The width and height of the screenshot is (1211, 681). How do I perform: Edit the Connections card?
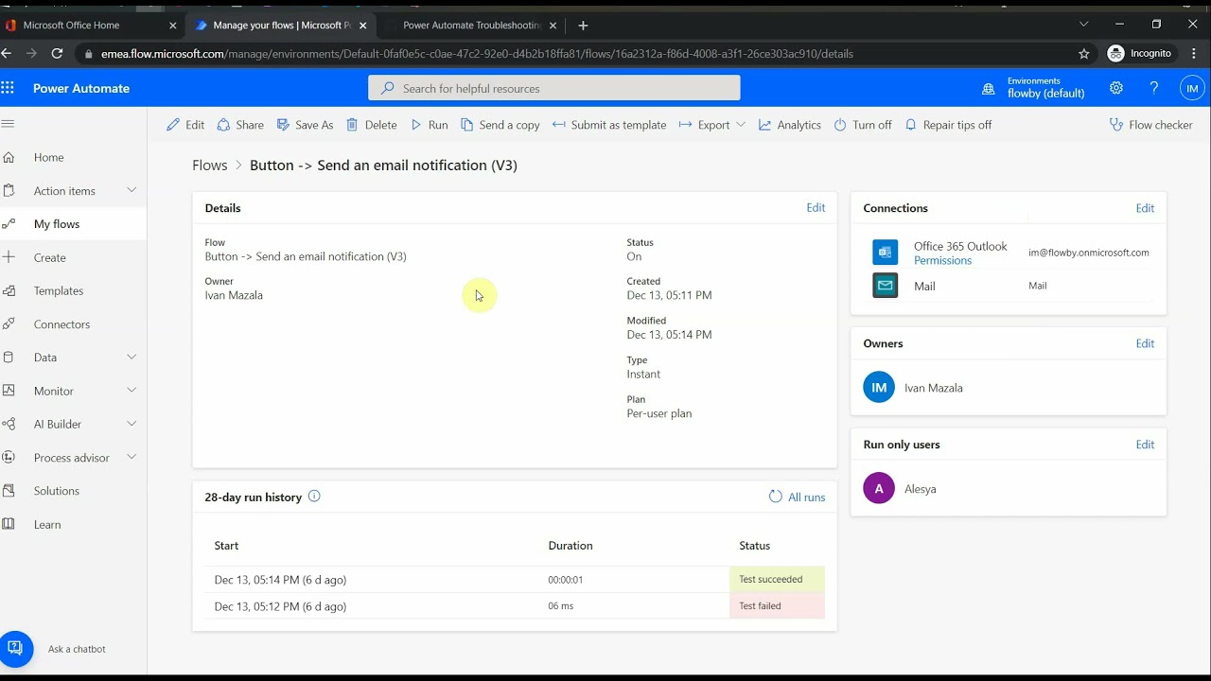click(x=1145, y=208)
